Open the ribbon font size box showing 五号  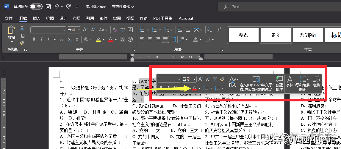coord(74,30)
